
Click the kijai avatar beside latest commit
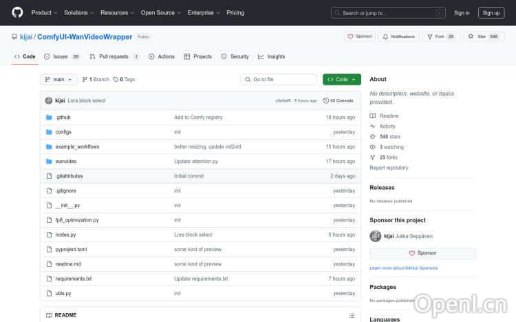pos(49,100)
